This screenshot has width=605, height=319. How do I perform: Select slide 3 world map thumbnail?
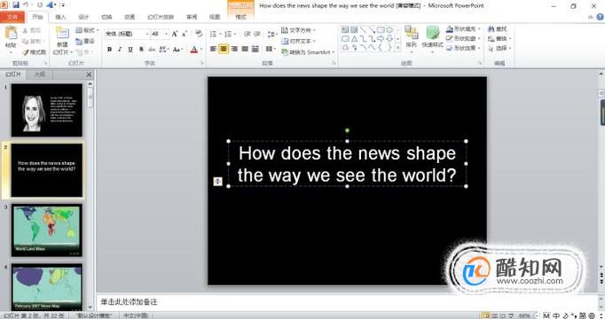click(x=47, y=230)
